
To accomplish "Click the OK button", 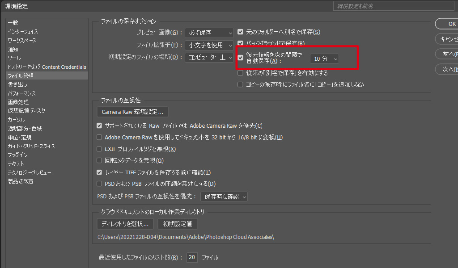I will [450, 24].
